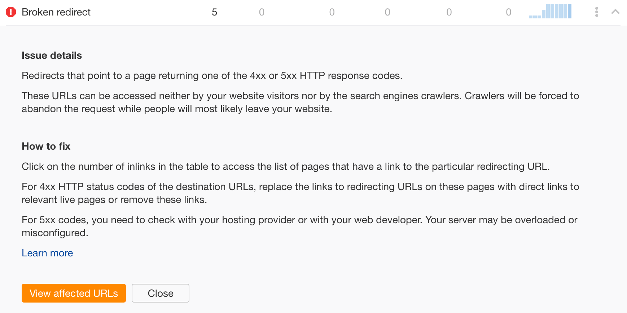The image size is (627, 313).
Task: Click the View affected URLs button
Action: click(x=74, y=293)
